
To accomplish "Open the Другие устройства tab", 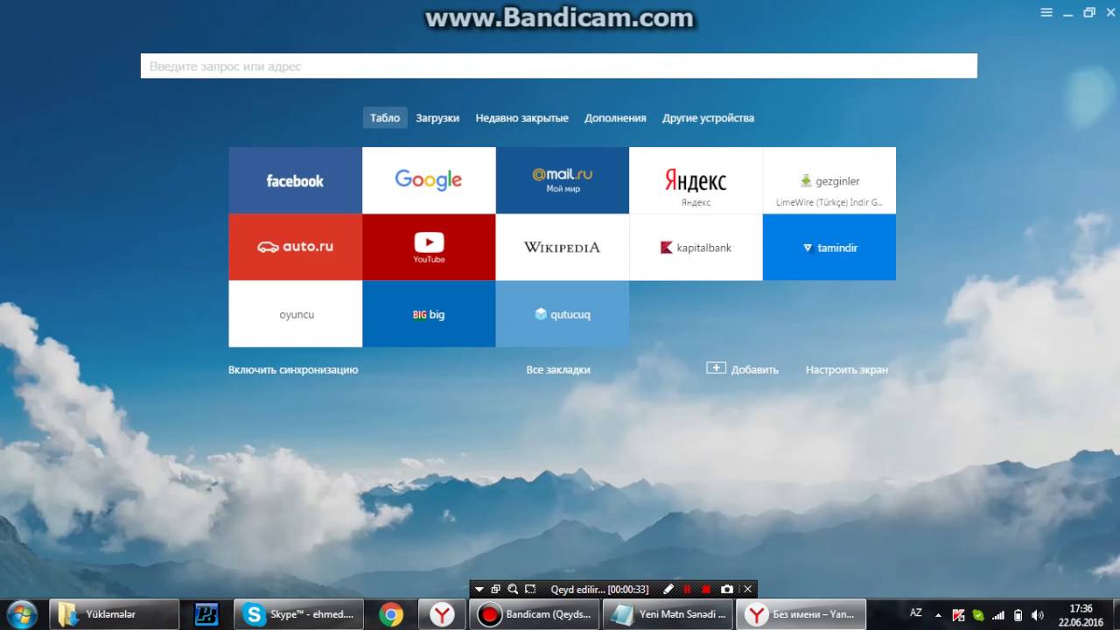I will tap(708, 118).
